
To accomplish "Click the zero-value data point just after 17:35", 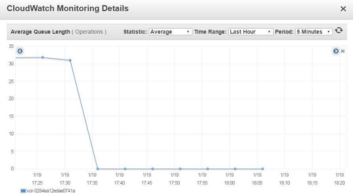I will tap(97, 169).
